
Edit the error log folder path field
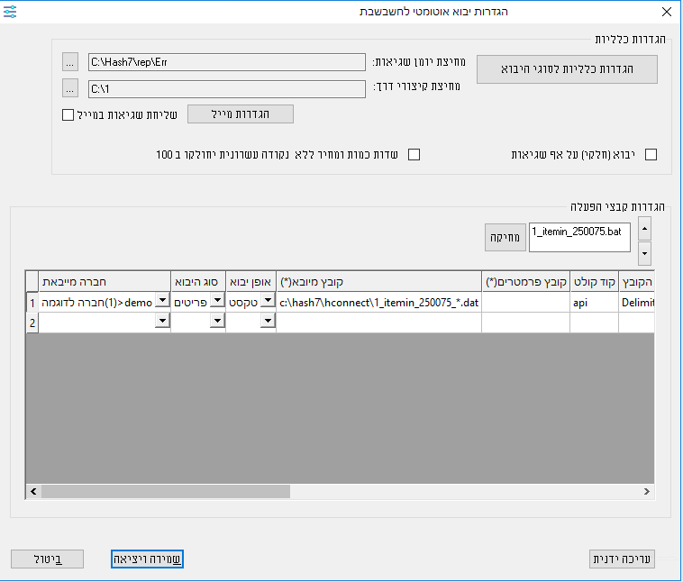226,62
